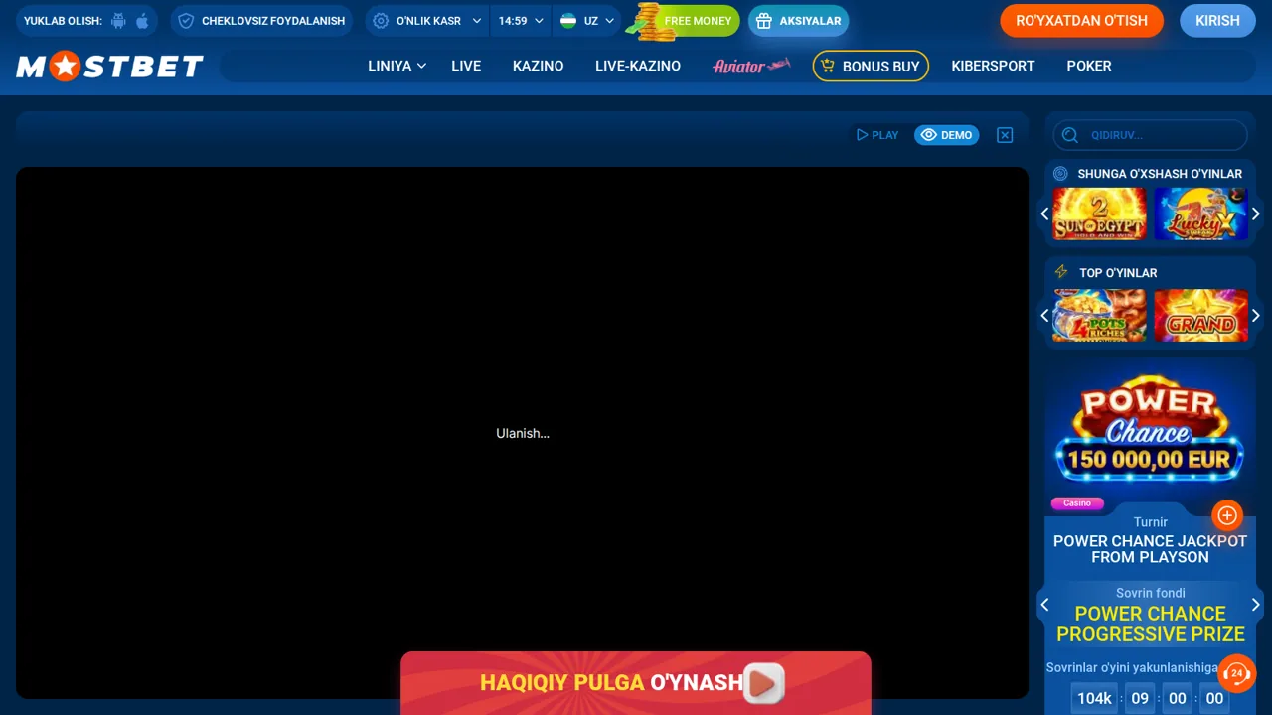This screenshot has height=715, width=1272.
Task: Click the Kirish login button
Action: 1217,21
